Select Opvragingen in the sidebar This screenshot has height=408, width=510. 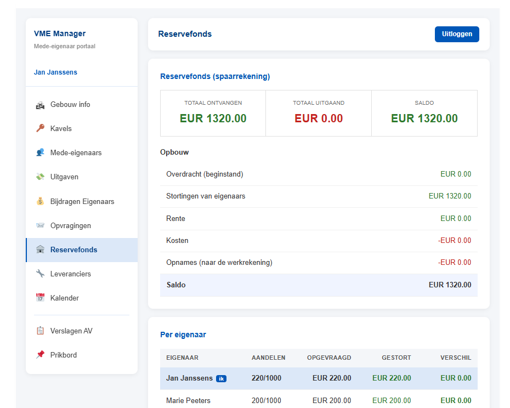click(x=82, y=225)
